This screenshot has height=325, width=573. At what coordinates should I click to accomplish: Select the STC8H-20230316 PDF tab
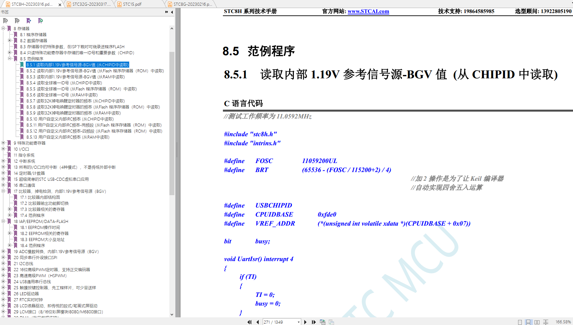[x=32, y=4]
